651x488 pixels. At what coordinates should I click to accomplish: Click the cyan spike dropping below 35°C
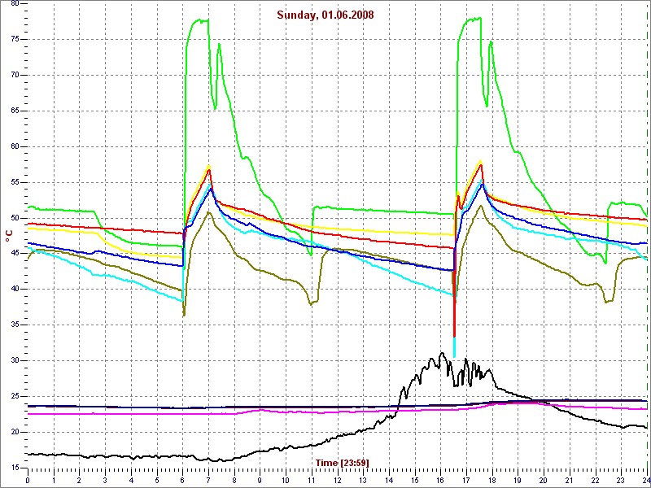(454, 346)
